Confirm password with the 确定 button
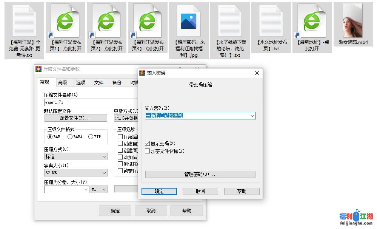The image size is (377, 229). pos(159,191)
